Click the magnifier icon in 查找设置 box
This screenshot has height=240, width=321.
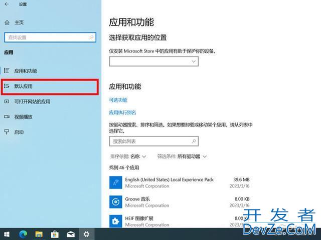pos(91,37)
